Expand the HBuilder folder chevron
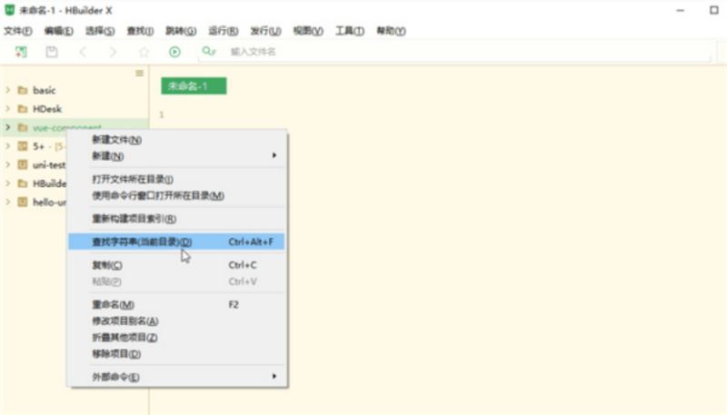Viewport: 727px width, 415px height. point(8,183)
